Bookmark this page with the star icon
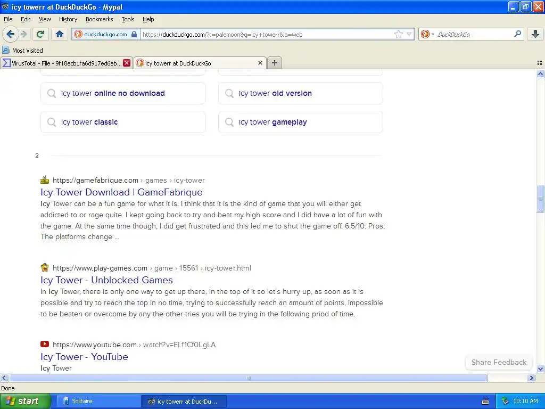 pos(398,34)
